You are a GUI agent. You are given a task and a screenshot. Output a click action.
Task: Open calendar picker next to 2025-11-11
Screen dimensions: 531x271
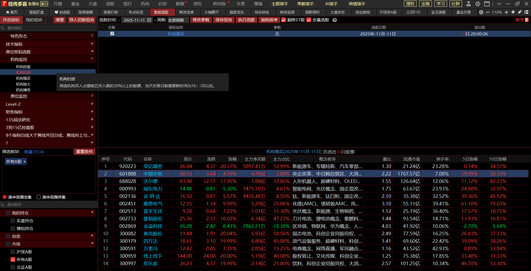point(149,20)
